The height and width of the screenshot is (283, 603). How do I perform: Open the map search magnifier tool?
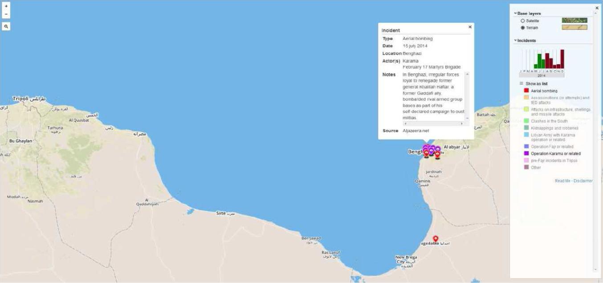(x=6, y=27)
